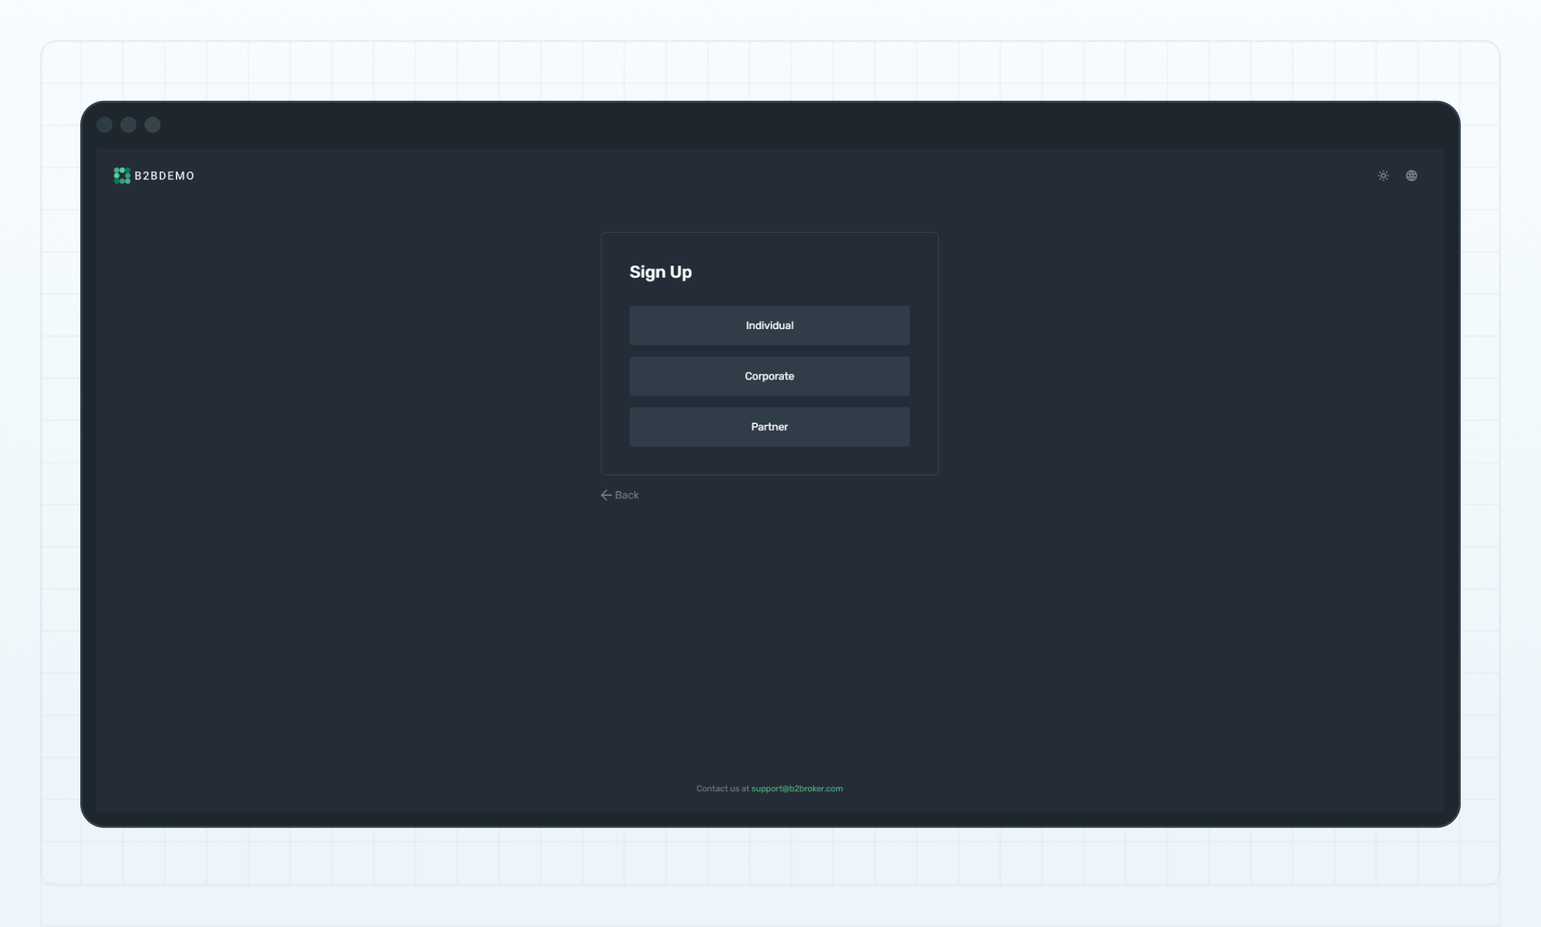
Task: Click the Partner button highlight
Action: pyautogui.click(x=769, y=426)
